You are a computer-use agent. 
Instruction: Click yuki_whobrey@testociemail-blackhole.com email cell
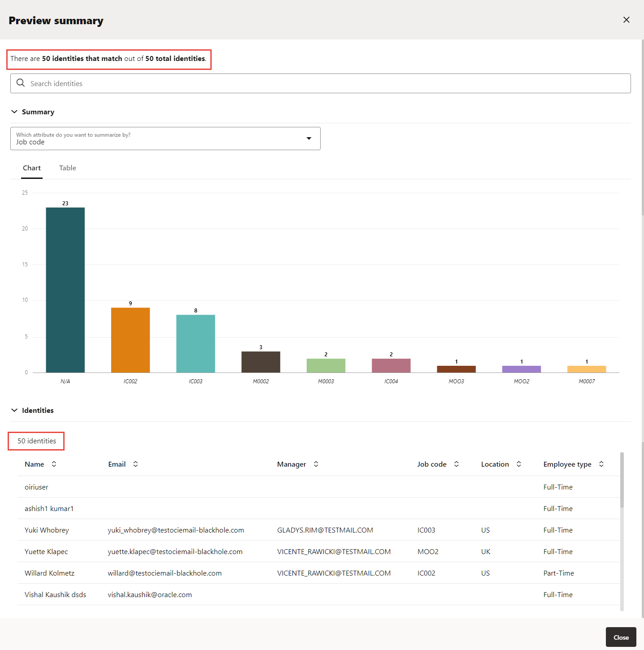tap(176, 530)
